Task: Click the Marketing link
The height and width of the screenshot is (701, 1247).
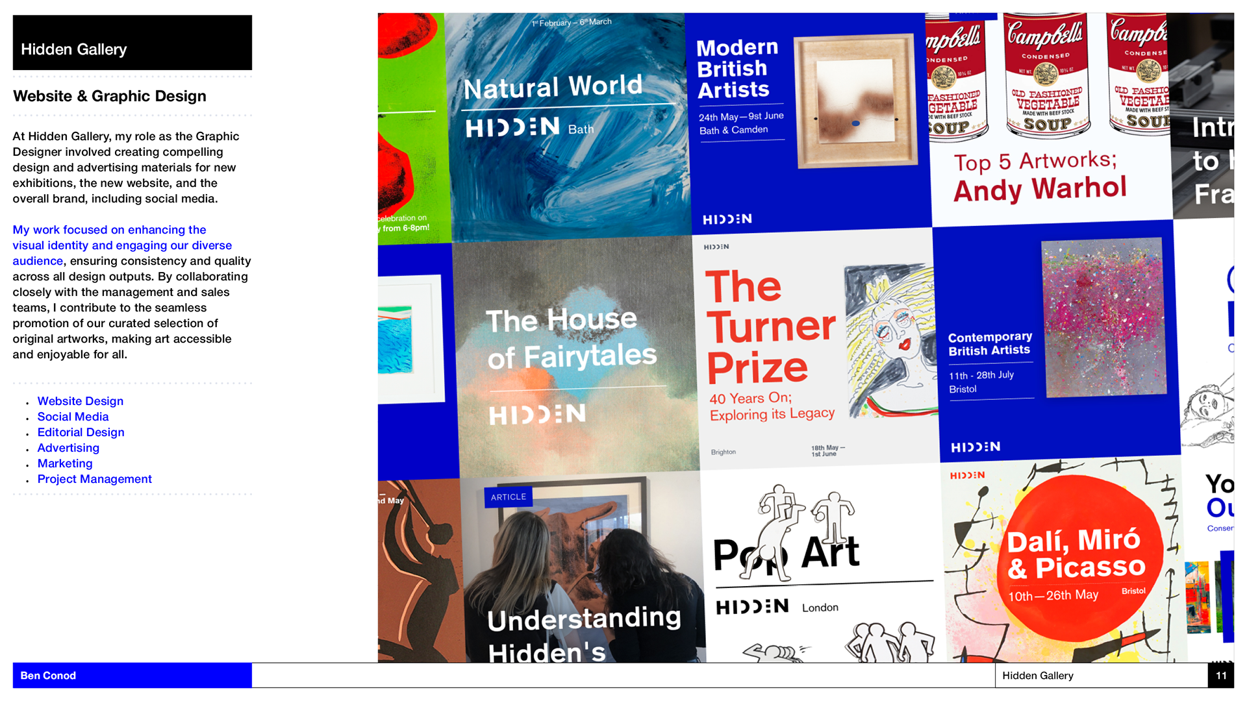Action: [x=65, y=463]
